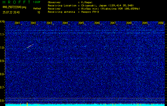Select the 2044 time tick label
Viewport: 167px width, 106px height.
(65, 23)
